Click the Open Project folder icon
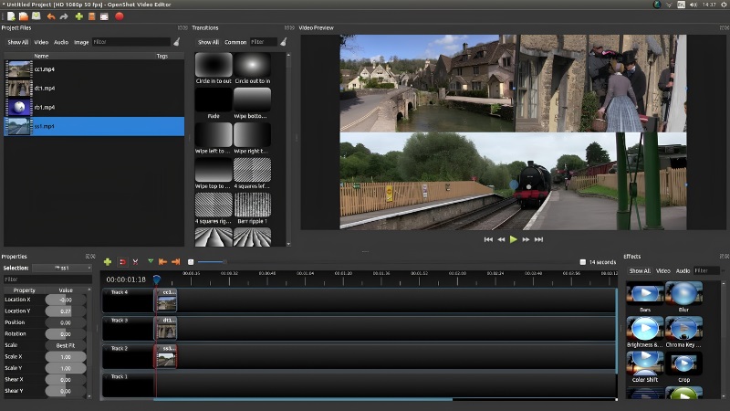 point(24,16)
